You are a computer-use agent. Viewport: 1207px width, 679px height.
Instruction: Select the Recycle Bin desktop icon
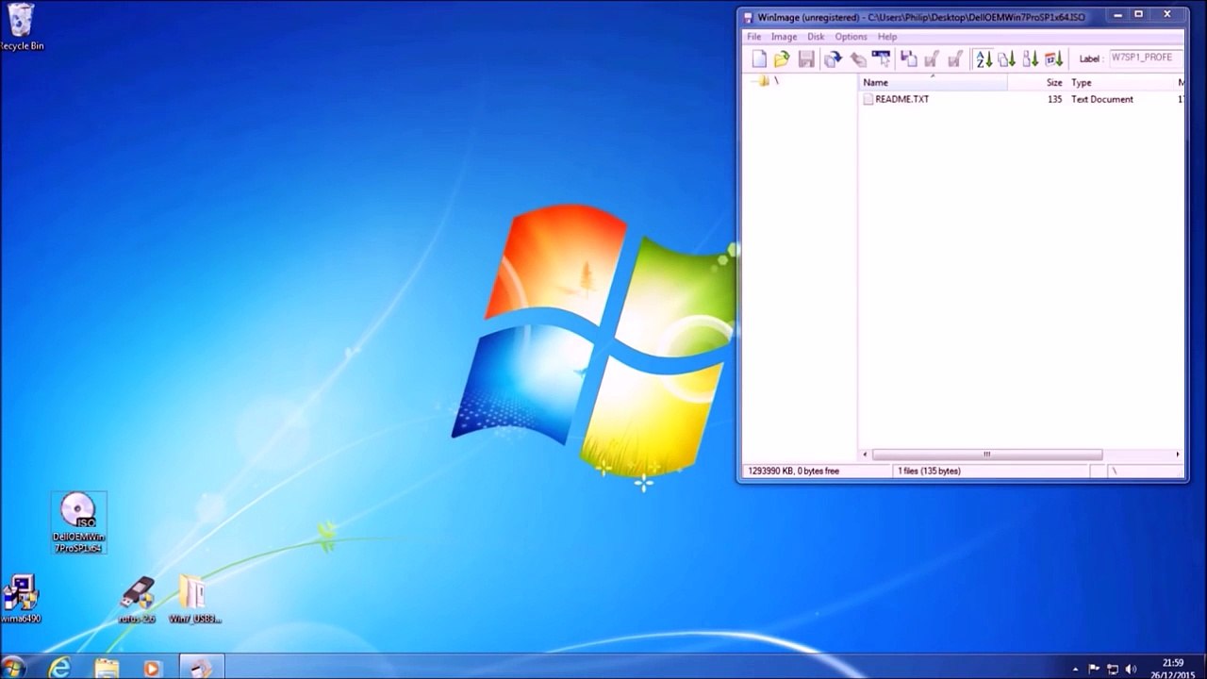click(21, 26)
